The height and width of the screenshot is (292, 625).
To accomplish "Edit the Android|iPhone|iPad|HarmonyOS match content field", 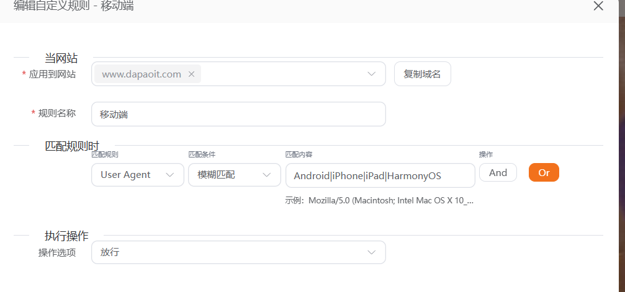I will [x=380, y=175].
